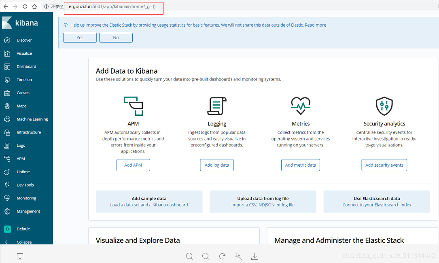Reload the browser page
This screenshot has width=439, height=263.
[x=25, y=6]
